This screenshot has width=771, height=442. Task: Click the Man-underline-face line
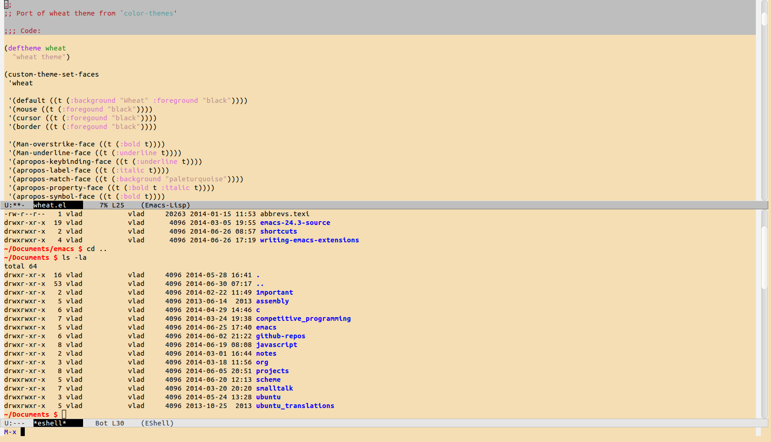click(95, 153)
